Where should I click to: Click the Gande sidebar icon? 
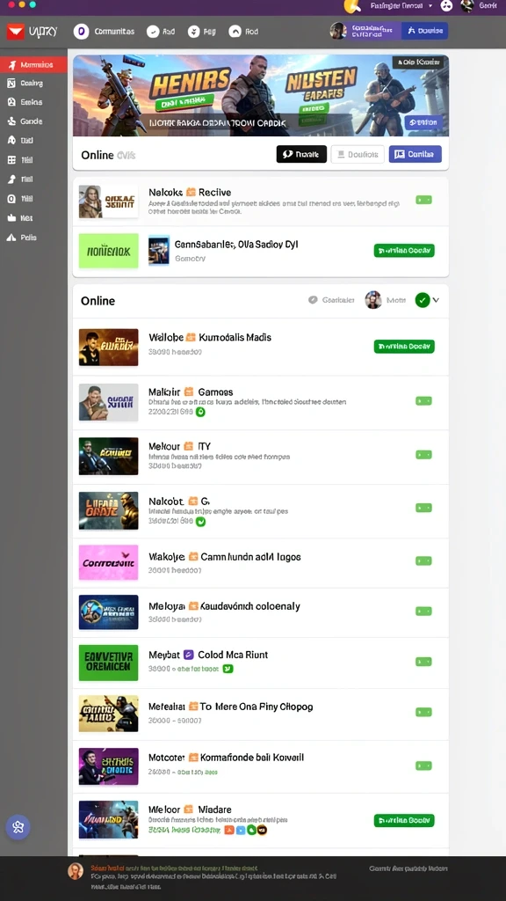pyautogui.click(x=11, y=121)
